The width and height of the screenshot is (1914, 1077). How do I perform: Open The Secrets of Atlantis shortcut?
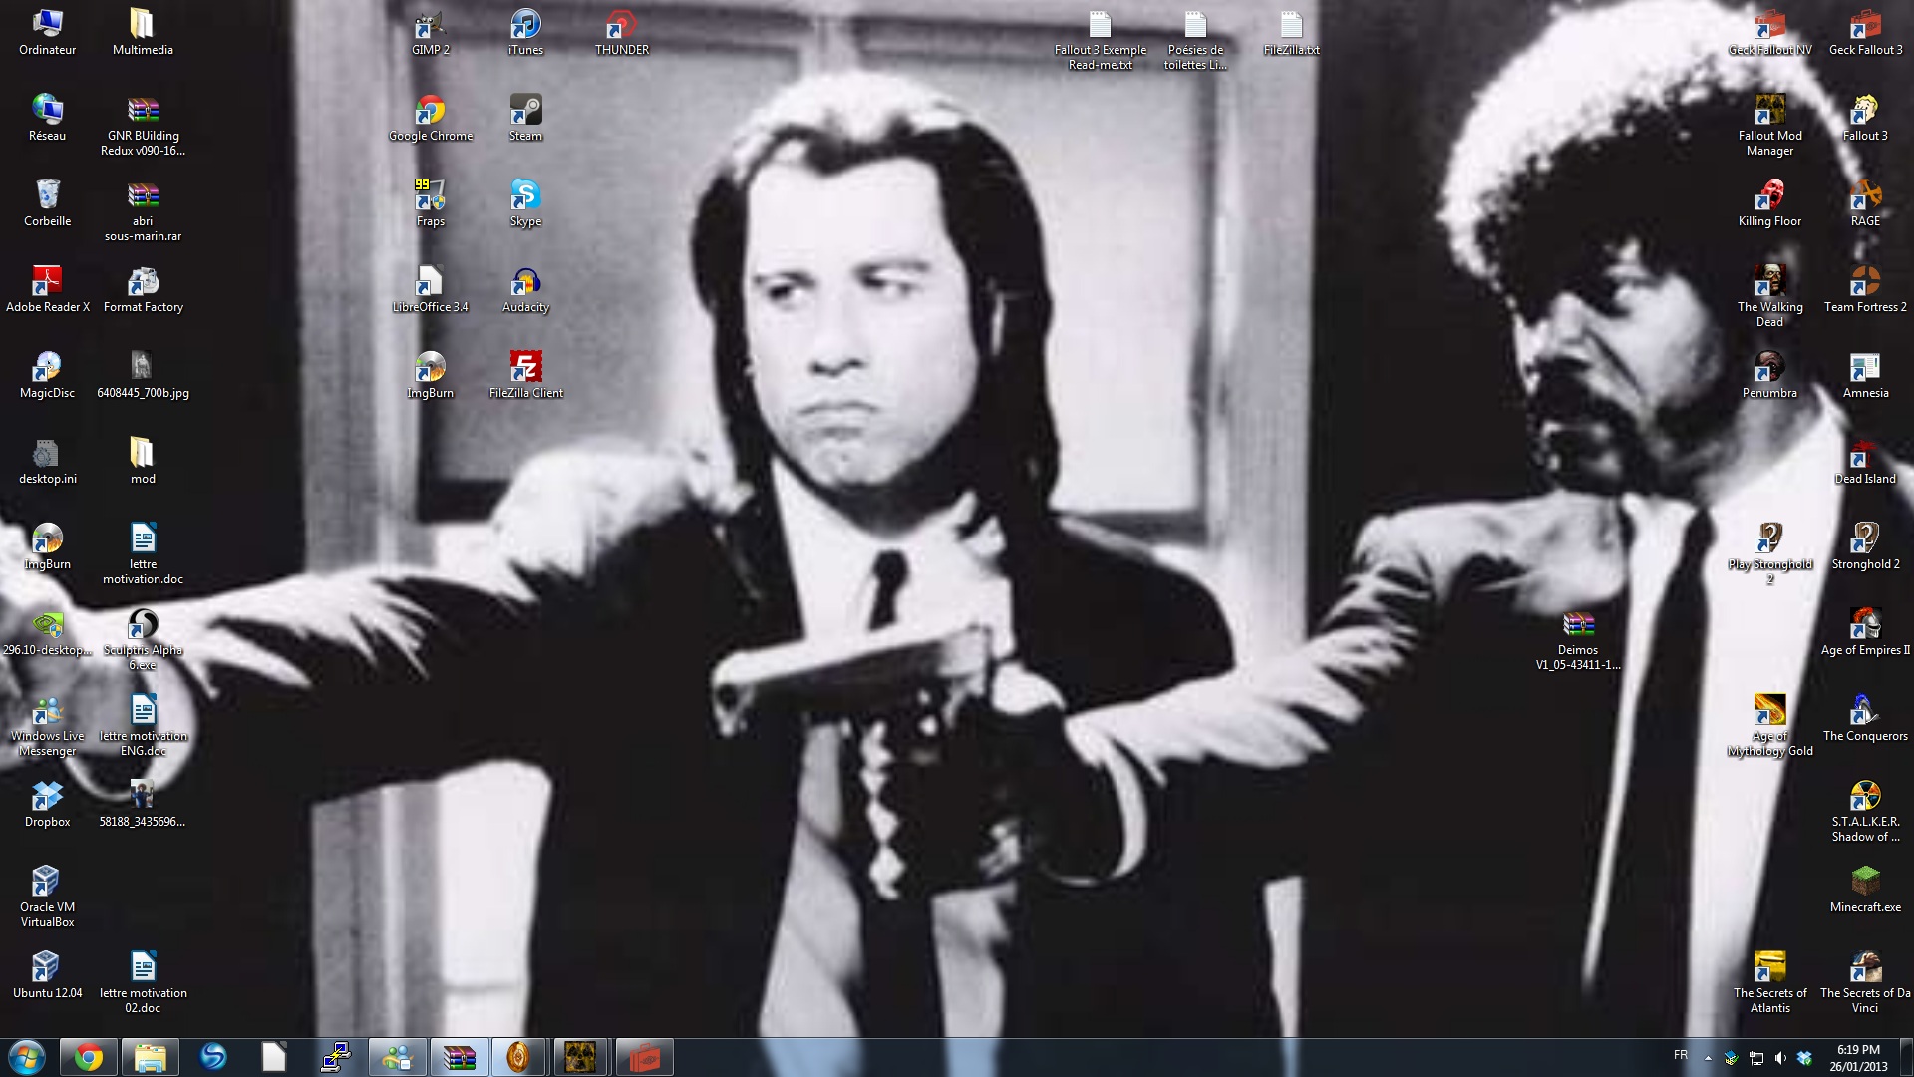coord(1769,982)
